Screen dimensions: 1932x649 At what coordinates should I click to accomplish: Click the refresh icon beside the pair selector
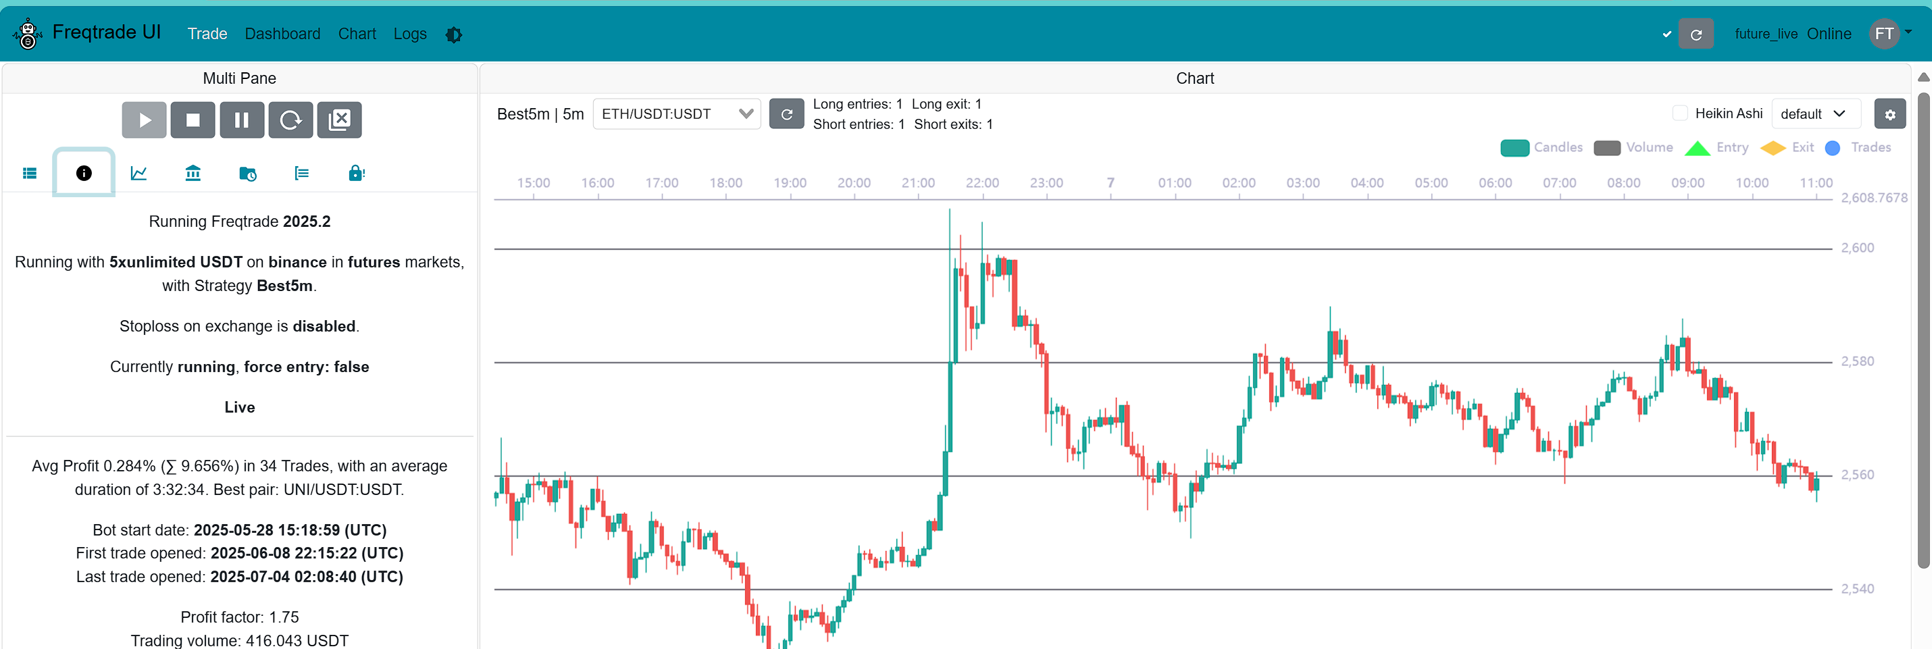click(x=786, y=114)
